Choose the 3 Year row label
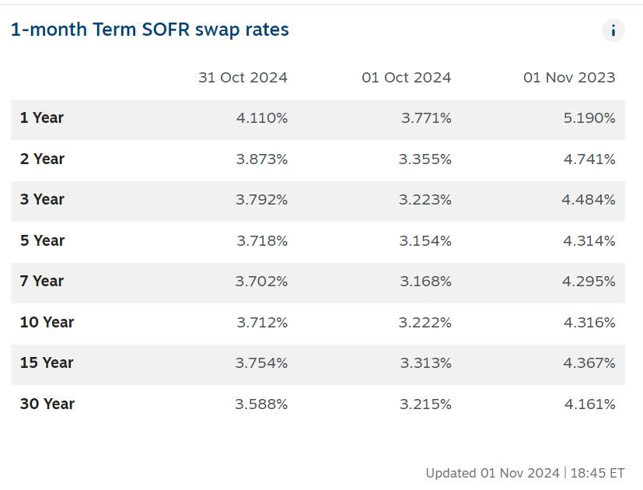The image size is (643, 490). click(x=42, y=200)
